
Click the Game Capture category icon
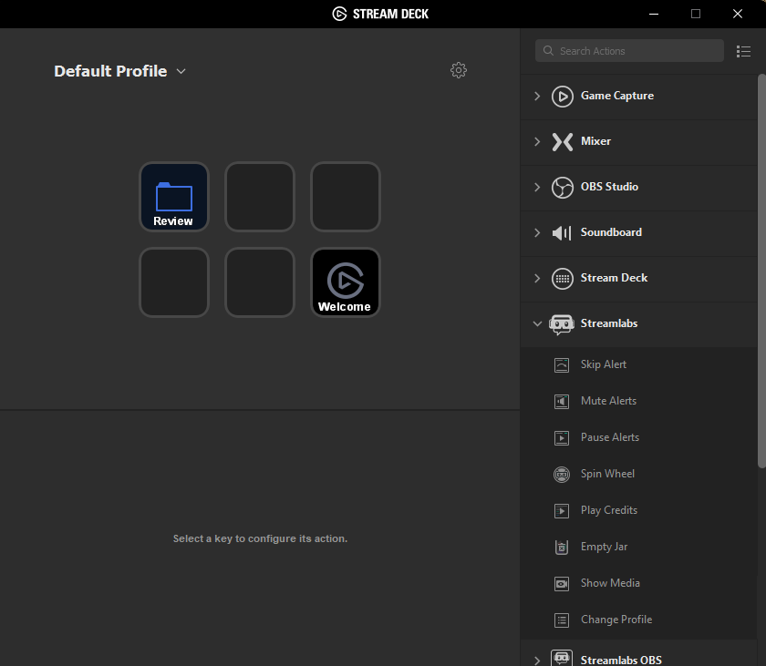(563, 96)
